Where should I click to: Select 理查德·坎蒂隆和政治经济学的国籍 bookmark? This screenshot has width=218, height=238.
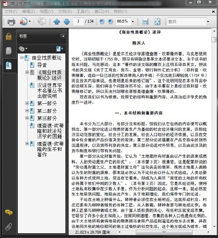coord(50,131)
